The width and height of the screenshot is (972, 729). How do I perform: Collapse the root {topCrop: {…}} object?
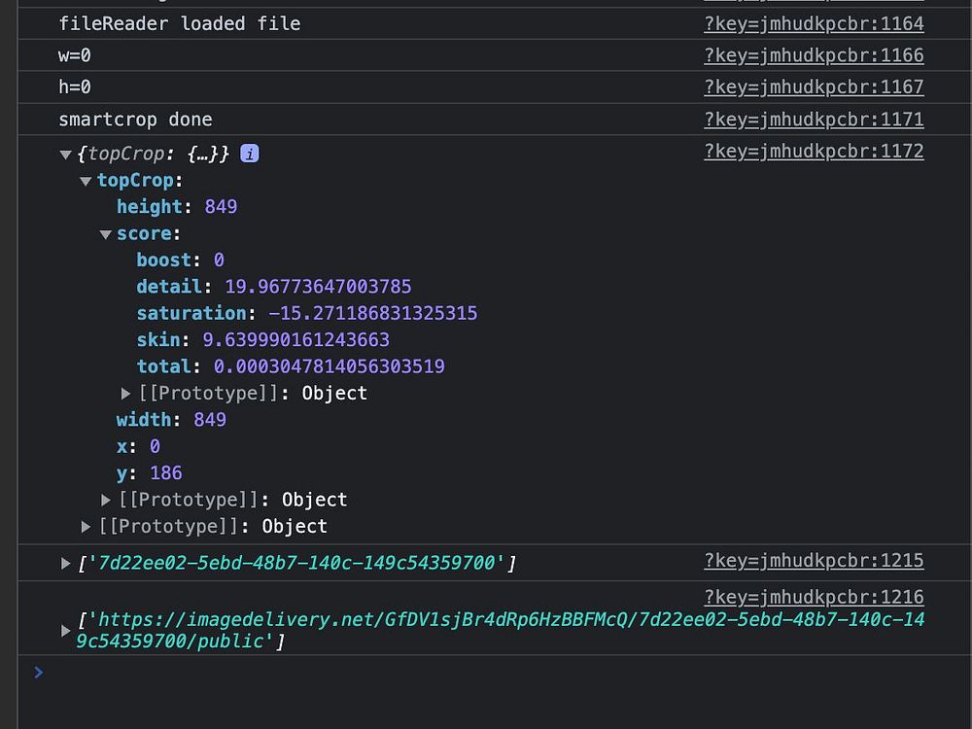tap(66, 155)
